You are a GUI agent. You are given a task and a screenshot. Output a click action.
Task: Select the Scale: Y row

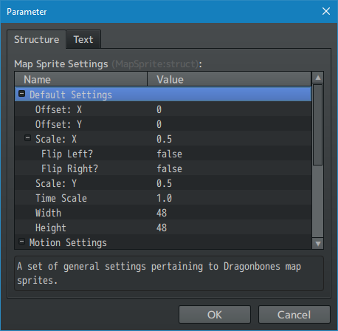(163, 183)
